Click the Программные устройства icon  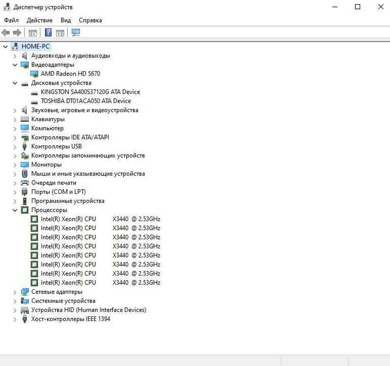pos(25,201)
